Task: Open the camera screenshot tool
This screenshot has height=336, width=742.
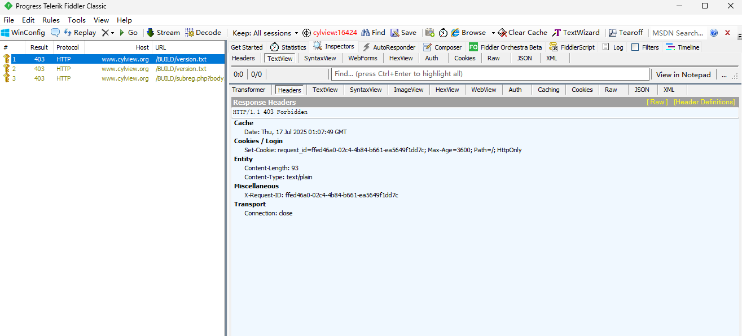Action: pos(430,33)
